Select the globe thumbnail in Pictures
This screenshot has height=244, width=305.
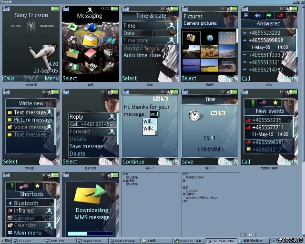click(x=210, y=38)
